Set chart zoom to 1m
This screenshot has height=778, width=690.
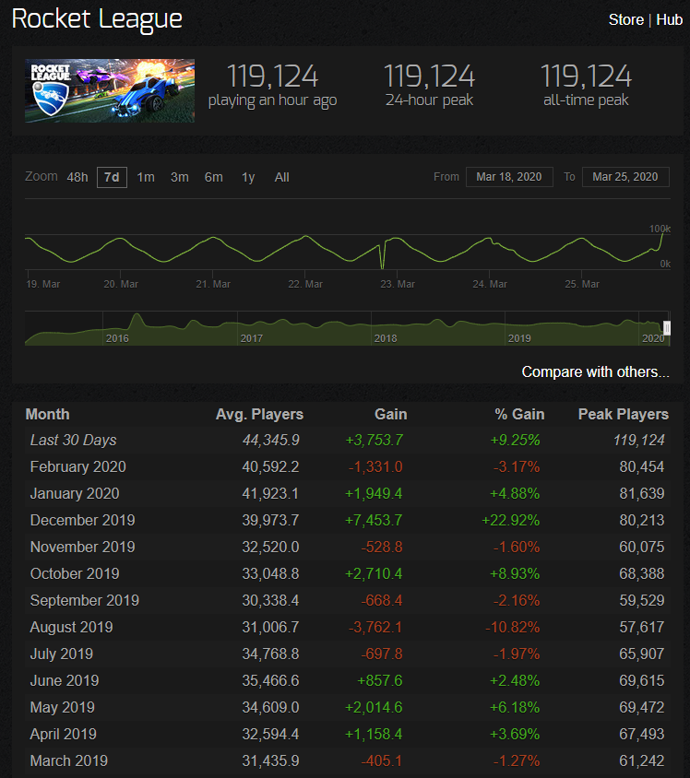coord(146,177)
